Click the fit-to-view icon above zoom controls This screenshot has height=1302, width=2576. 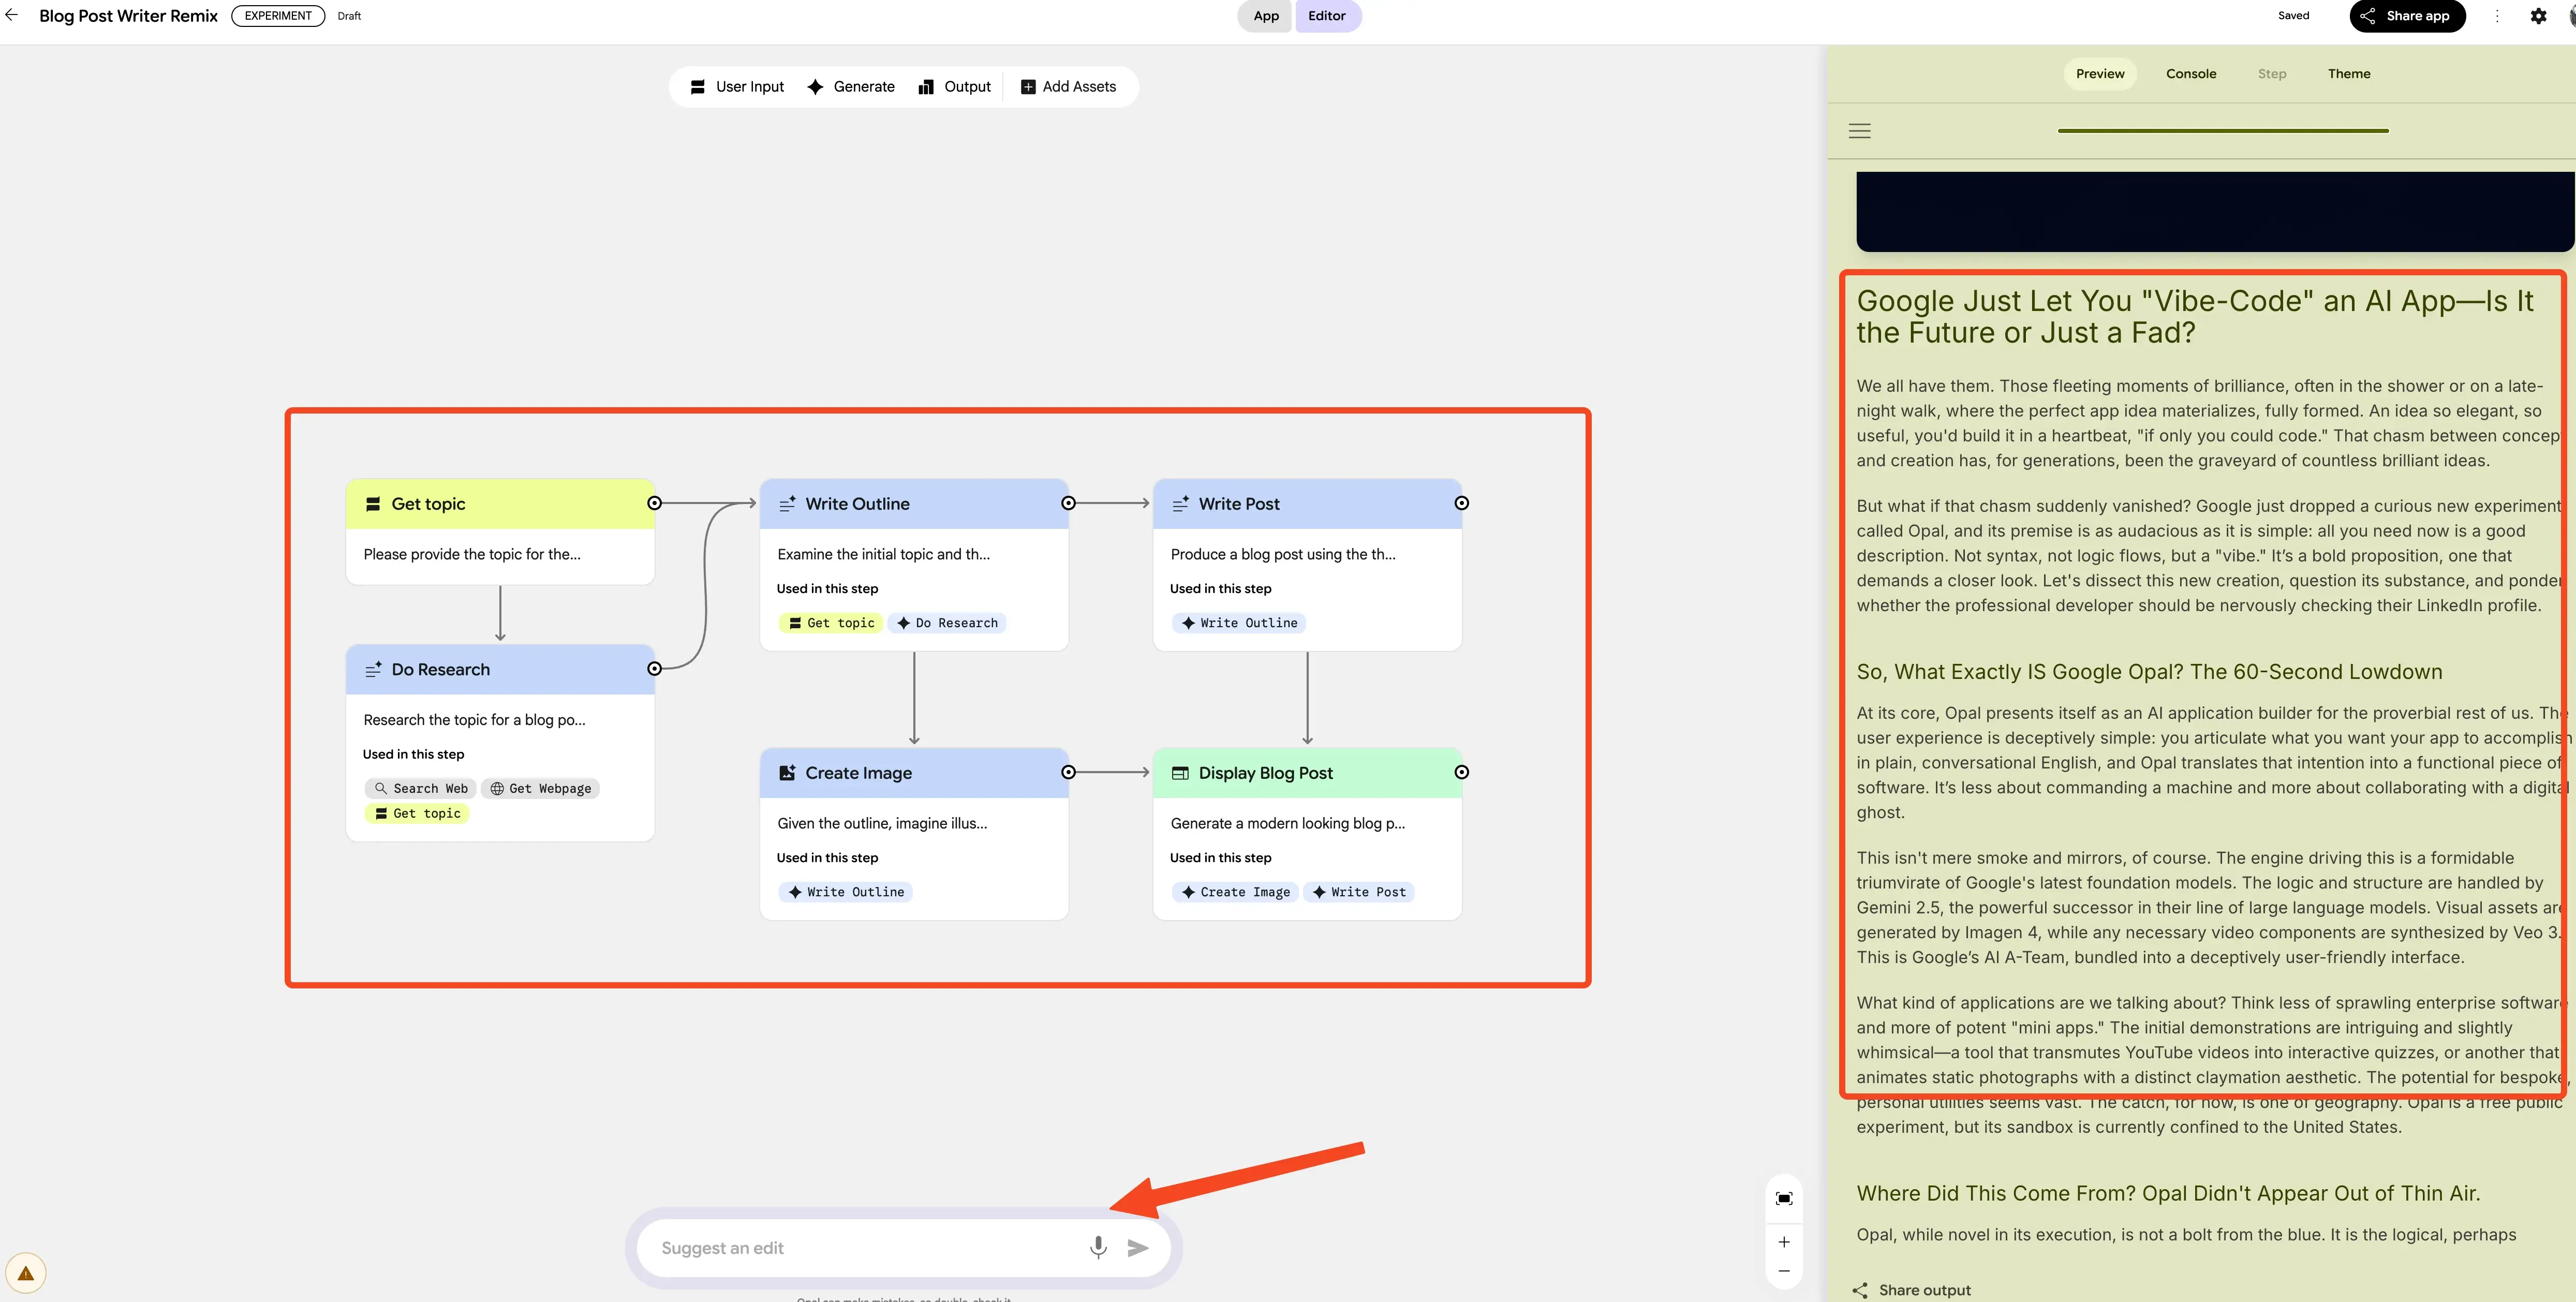1784,1197
